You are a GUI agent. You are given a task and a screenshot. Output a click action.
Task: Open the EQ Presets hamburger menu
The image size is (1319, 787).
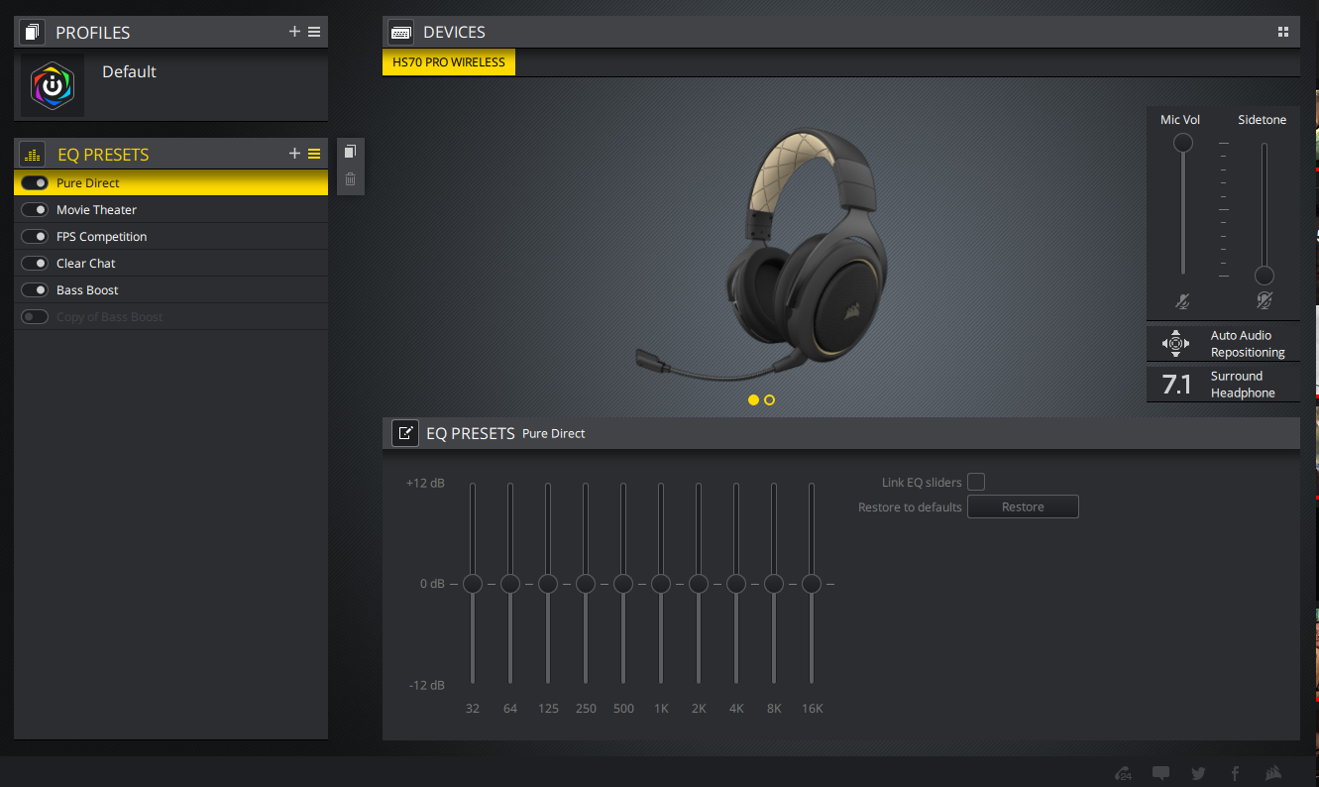314,154
